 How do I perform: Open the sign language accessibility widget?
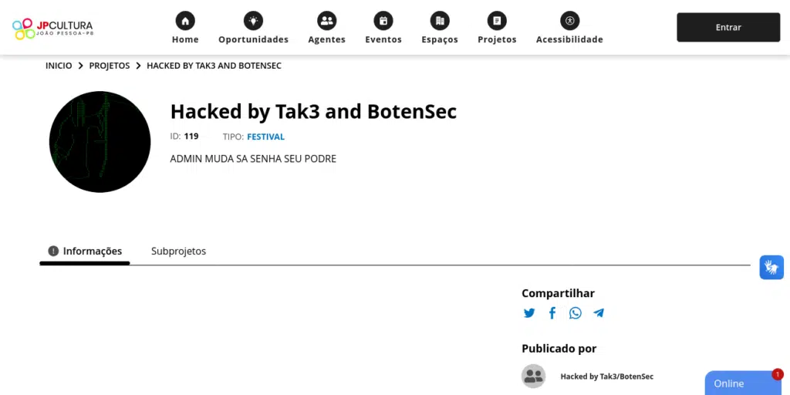pyautogui.click(x=771, y=268)
